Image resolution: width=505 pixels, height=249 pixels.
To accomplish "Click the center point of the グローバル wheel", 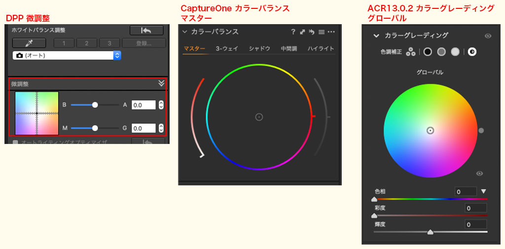I will [430, 131].
